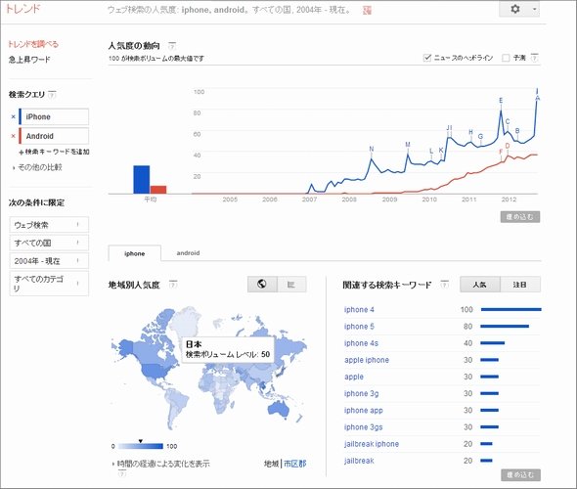This screenshot has width=577, height=489.
Task: Click the embed button under related keywords
Action: pyautogui.click(x=520, y=474)
